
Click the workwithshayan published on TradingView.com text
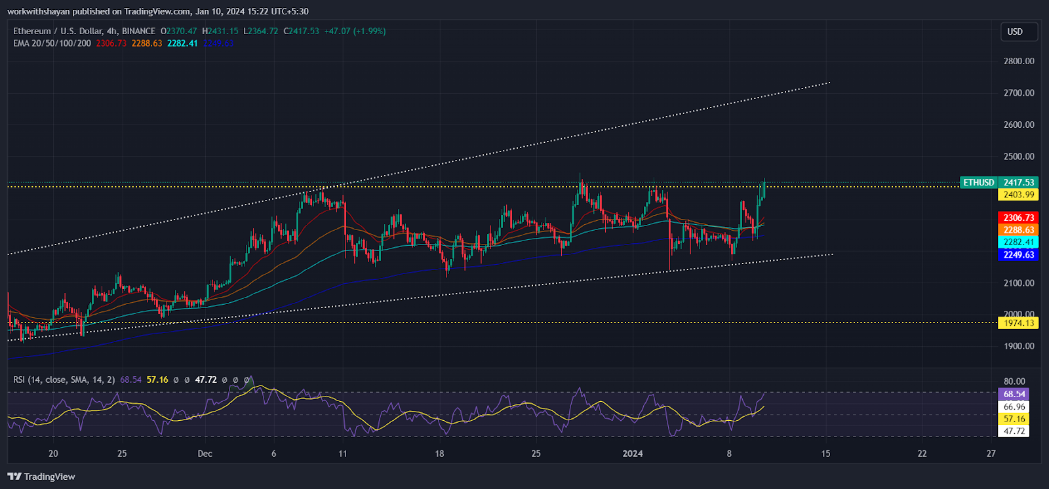(157, 11)
